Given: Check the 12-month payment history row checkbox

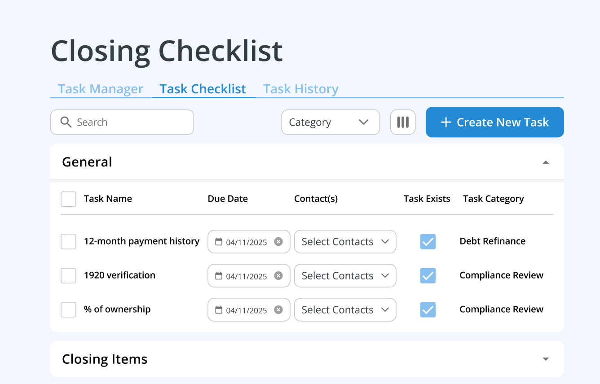Looking at the screenshot, I should pos(68,242).
